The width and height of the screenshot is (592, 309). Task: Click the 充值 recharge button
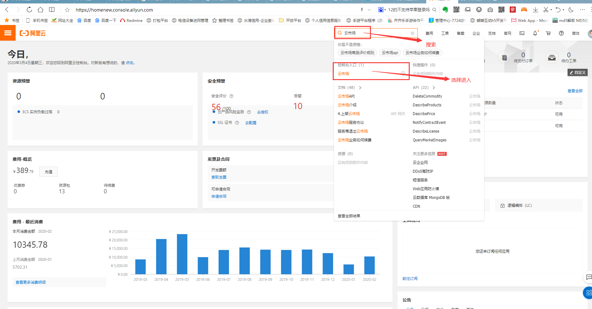click(48, 172)
